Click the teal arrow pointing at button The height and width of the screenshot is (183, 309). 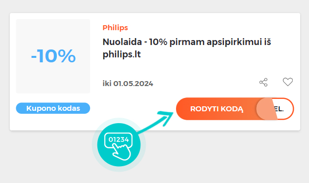click(156, 122)
